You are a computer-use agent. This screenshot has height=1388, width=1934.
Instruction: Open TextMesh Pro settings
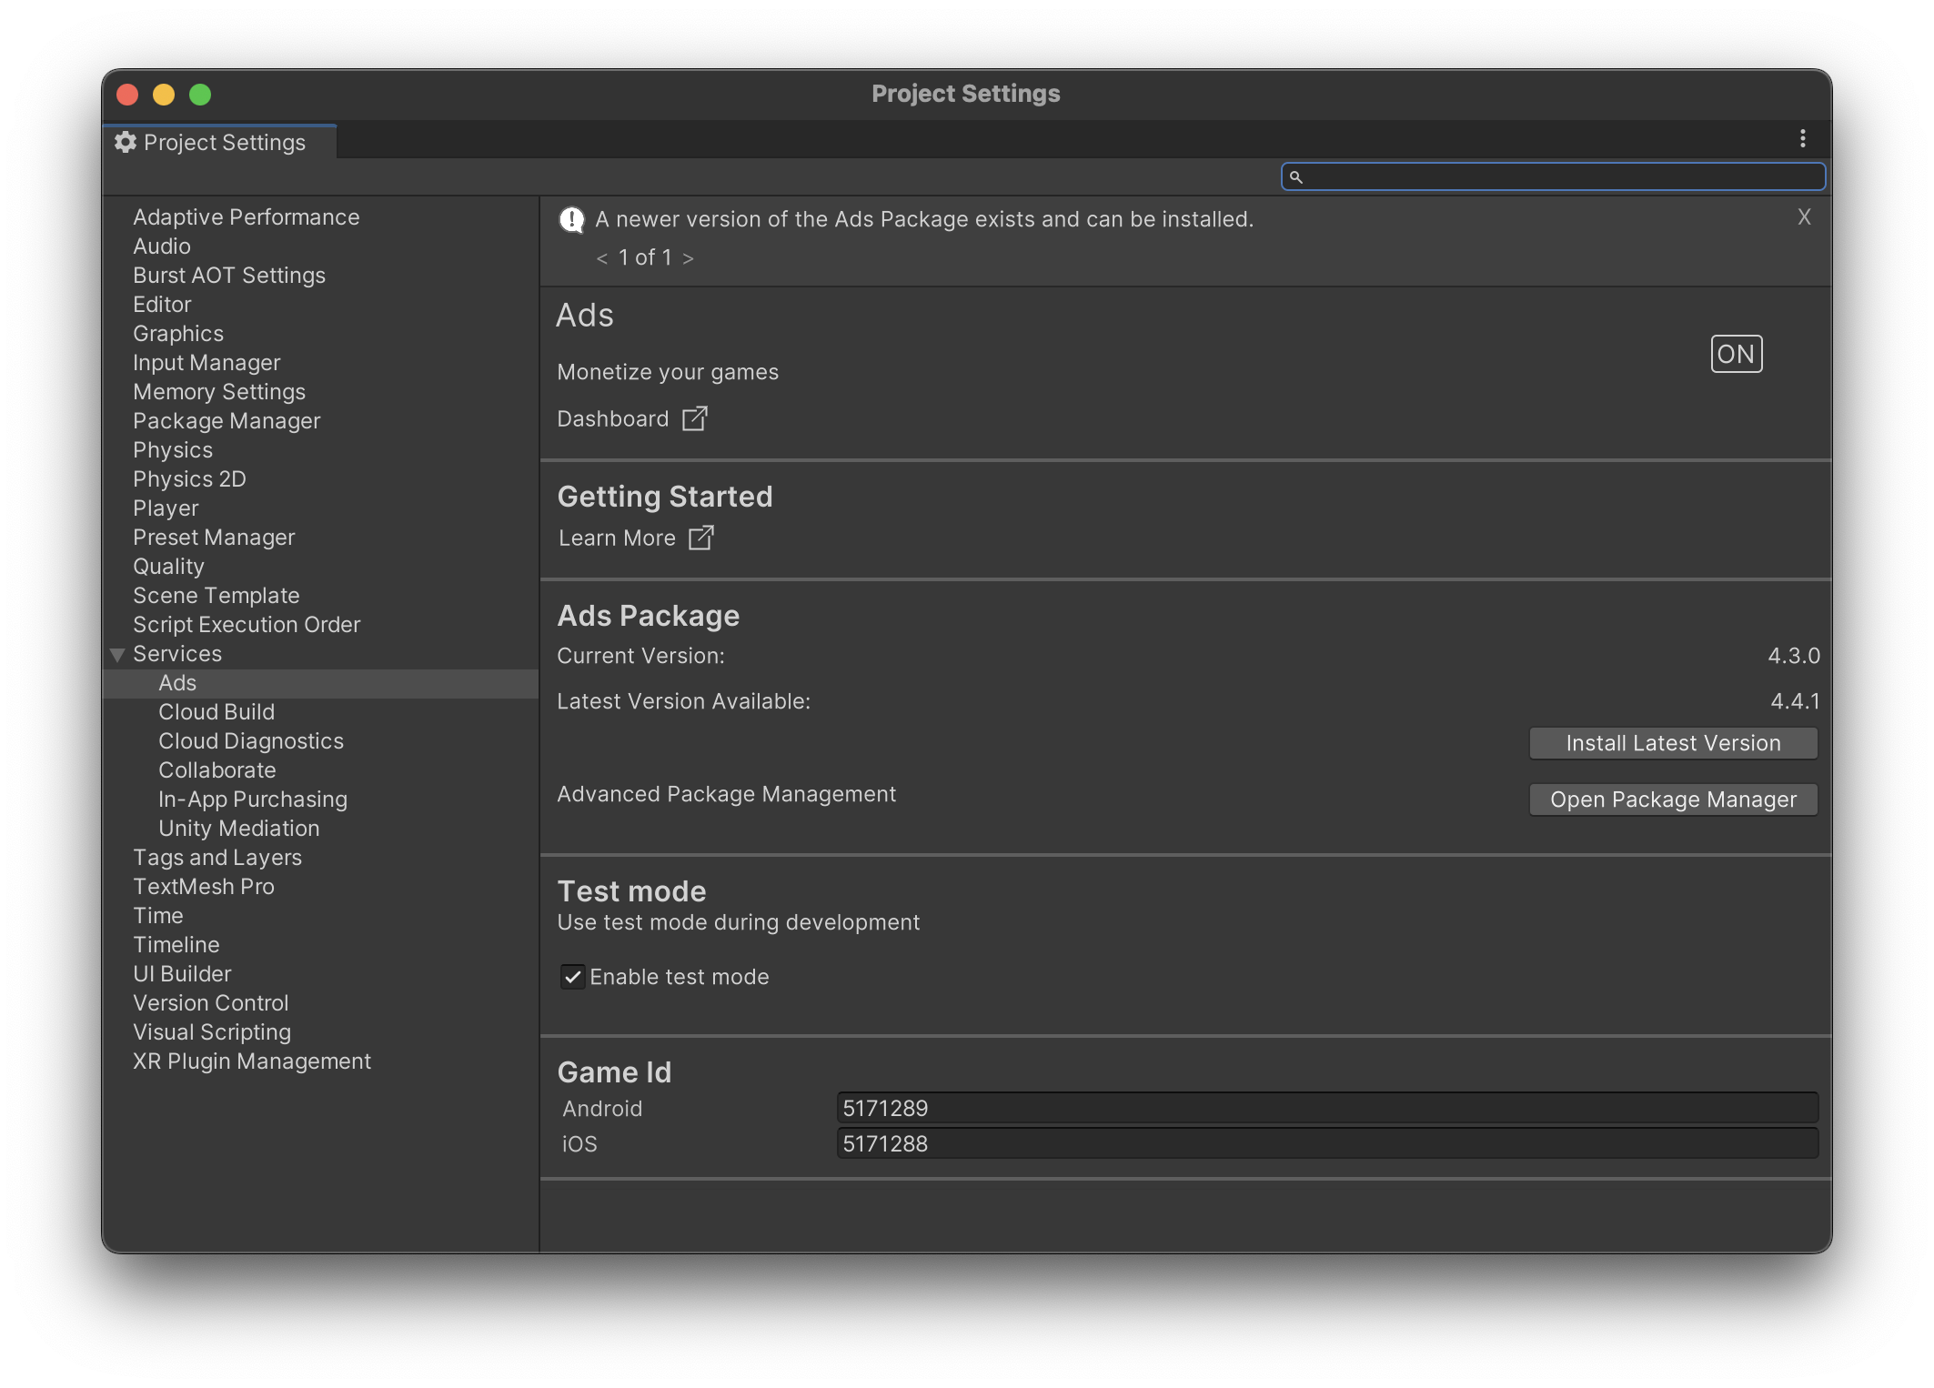click(204, 886)
